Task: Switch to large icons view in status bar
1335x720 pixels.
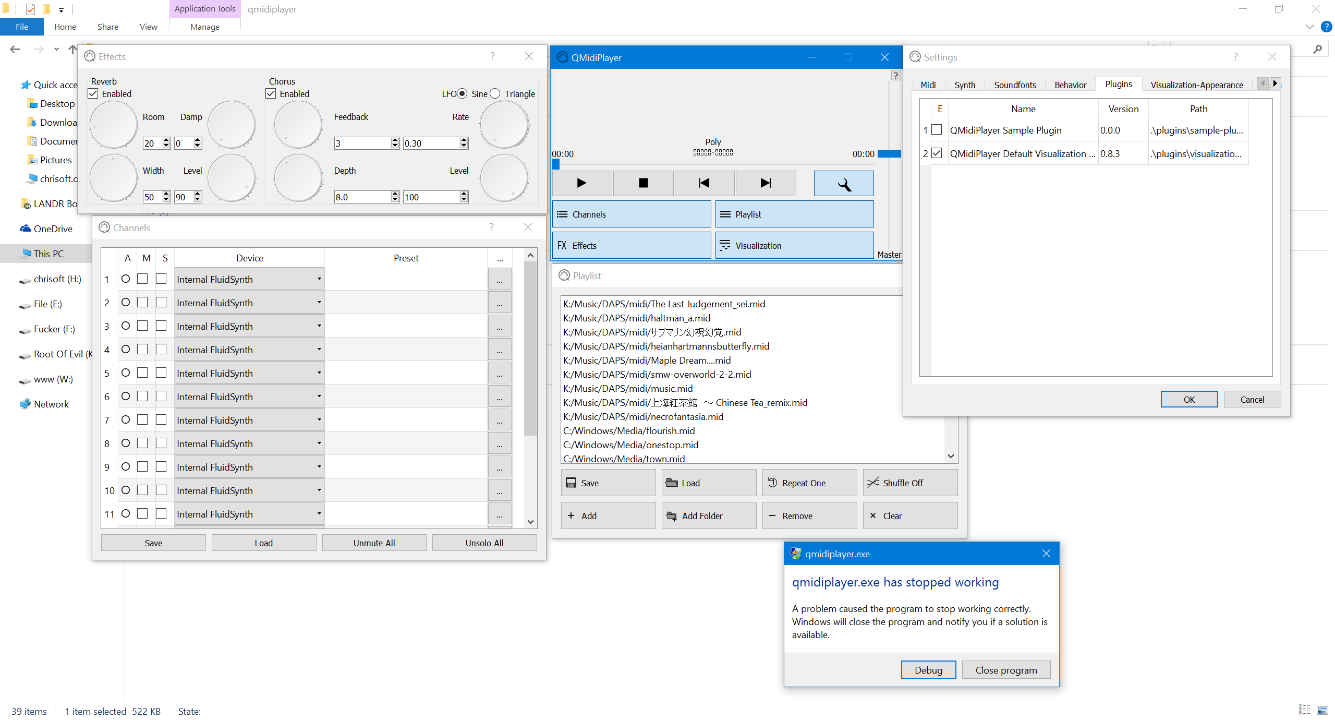Action: [x=1322, y=711]
